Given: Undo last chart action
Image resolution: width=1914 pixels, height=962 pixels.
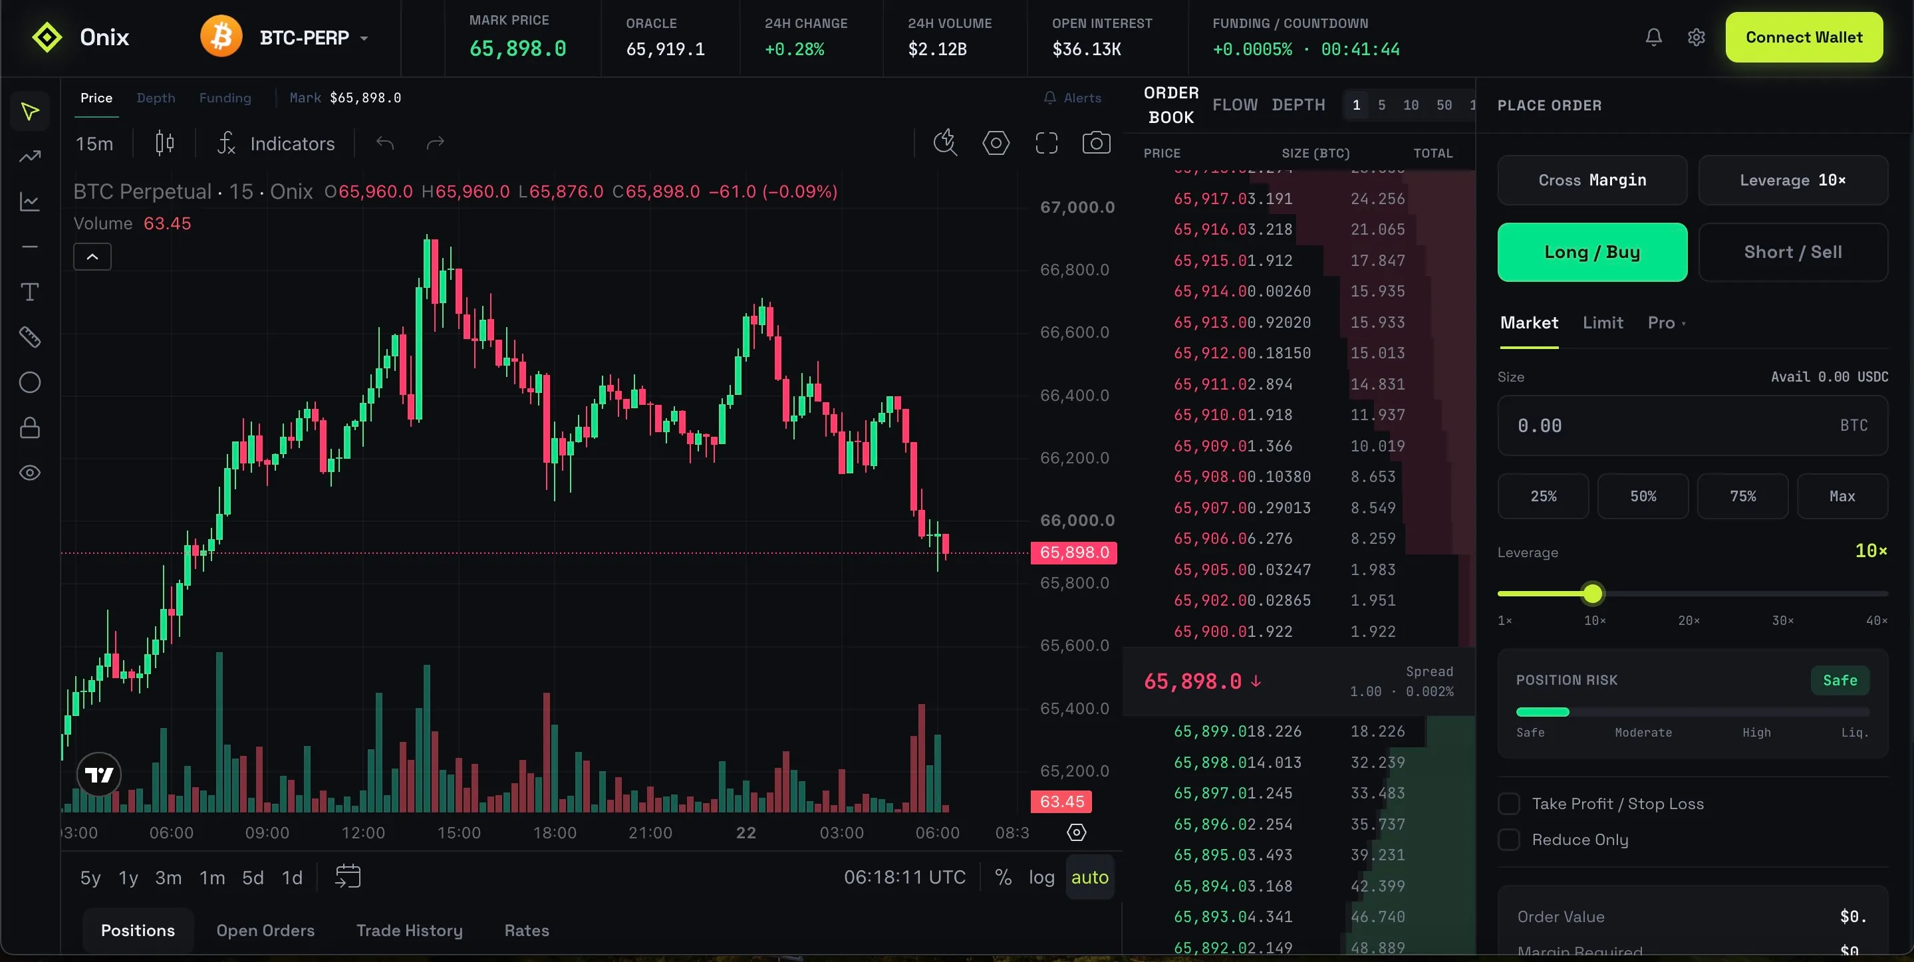Looking at the screenshot, I should coord(385,143).
